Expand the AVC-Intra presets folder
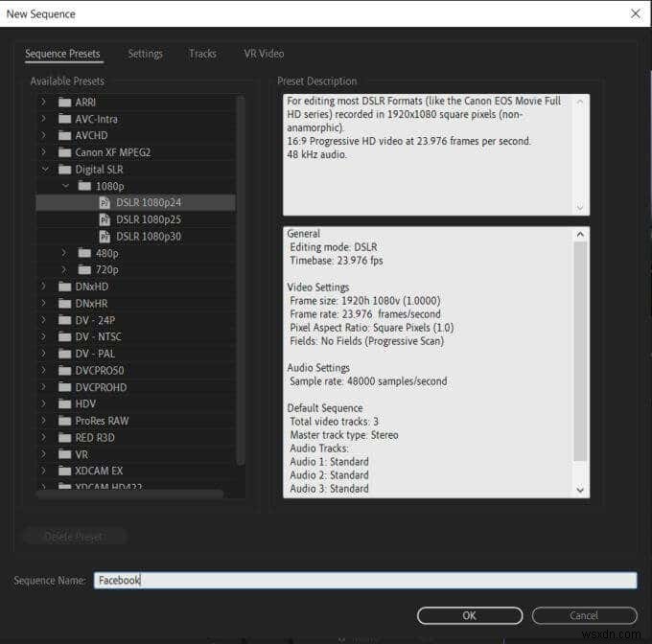 (43, 119)
